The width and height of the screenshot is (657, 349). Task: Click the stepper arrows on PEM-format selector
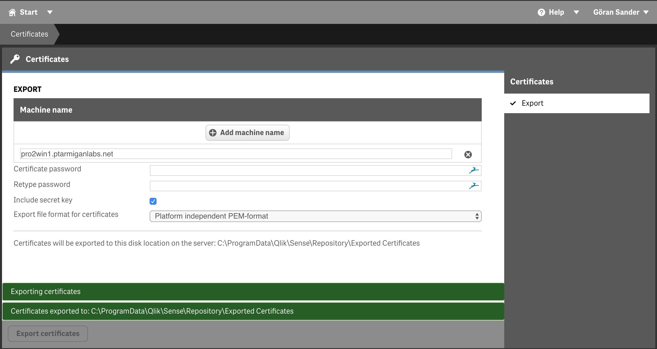pyautogui.click(x=477, y=216)
